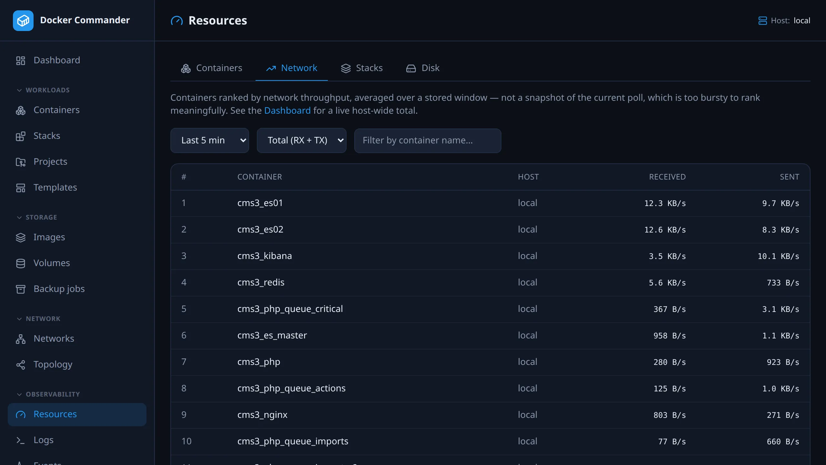The image size is (826, 465).
Task: Open Dashboard via its sidebar icon
Action: coord(21,60)
